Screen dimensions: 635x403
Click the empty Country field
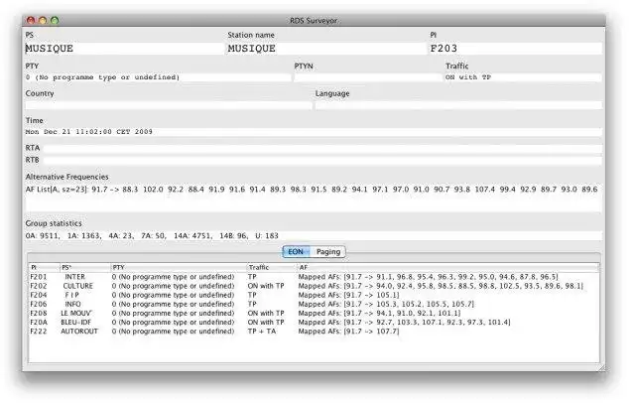[x=169, y=105]
